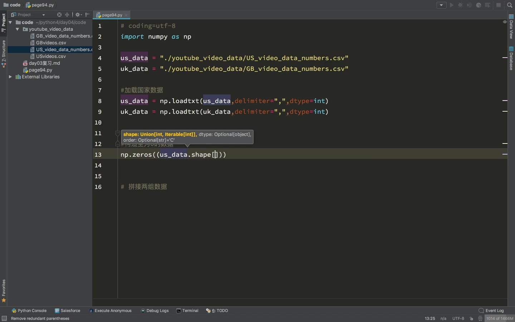Click the tool window quick-access icon in status bar
Image resolution: width=515 pixels, height=322 pixels.
tap(4, 318)
